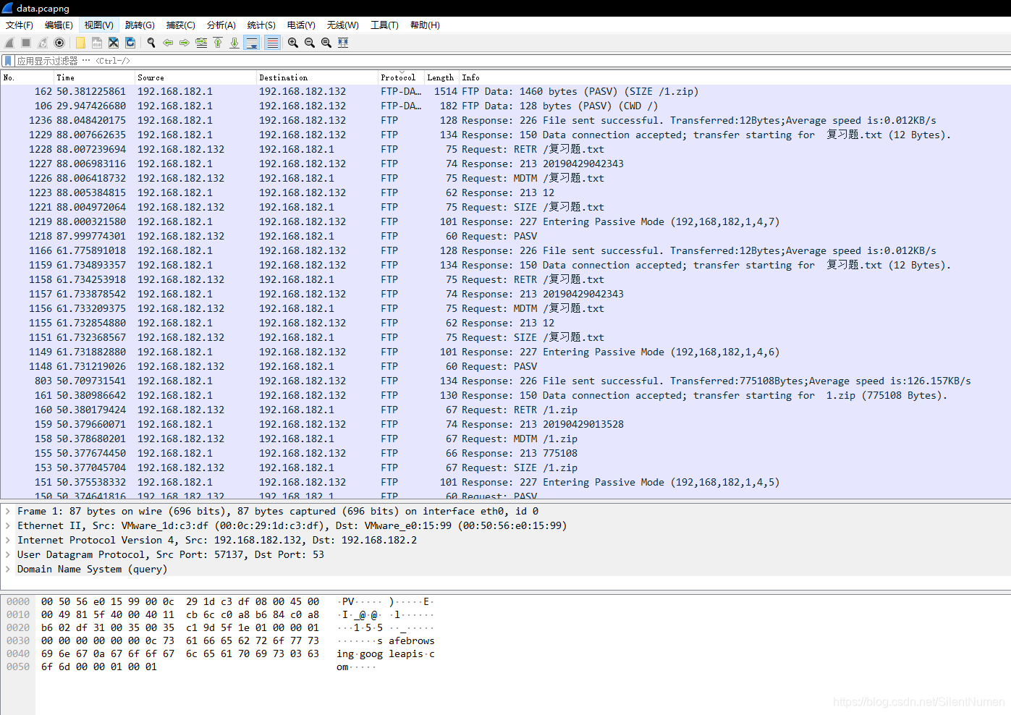Image resolution: width=1011 pixels, height=715 pixels.
Task: Open display filter bookmarks icon
Action: pos(8,61)
